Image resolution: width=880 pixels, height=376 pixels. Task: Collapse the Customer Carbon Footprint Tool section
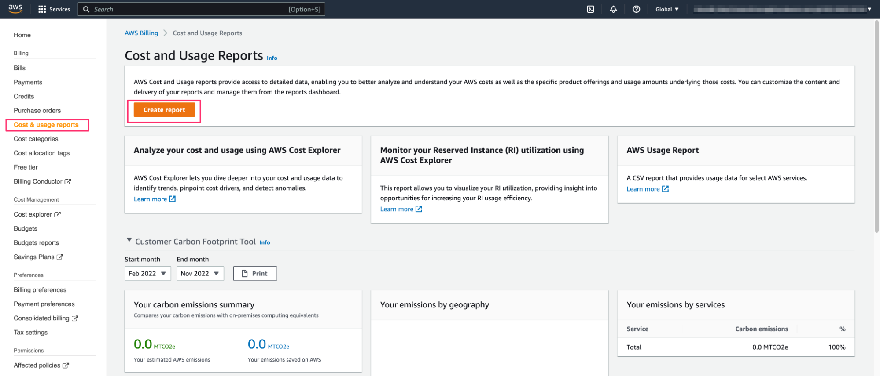(x=129, y=240)
